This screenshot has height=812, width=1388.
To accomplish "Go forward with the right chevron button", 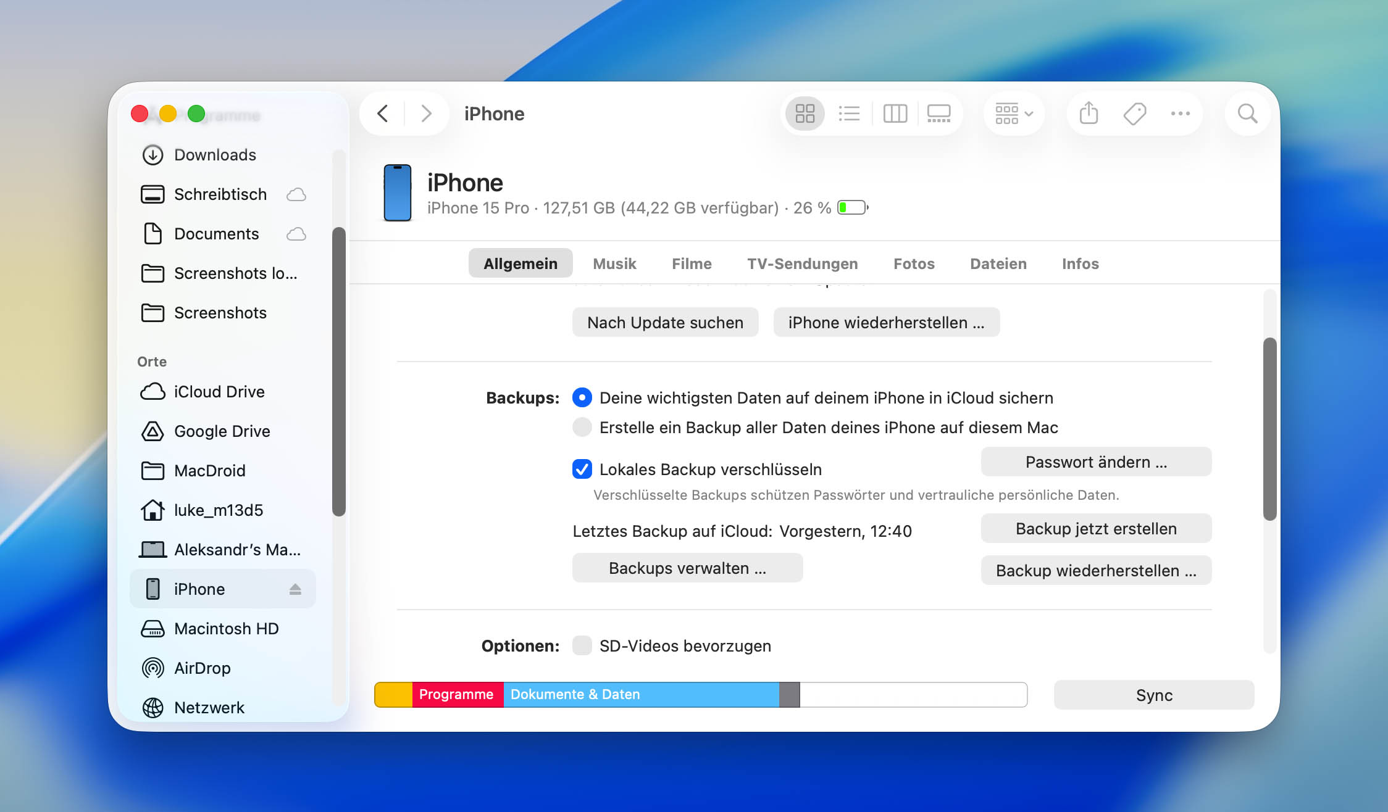I will pyautogui.click(x=426, y=114).
